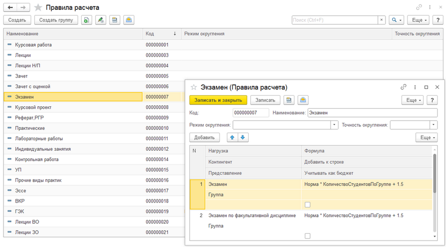Click the move row down blue arrow

(243, 137)
